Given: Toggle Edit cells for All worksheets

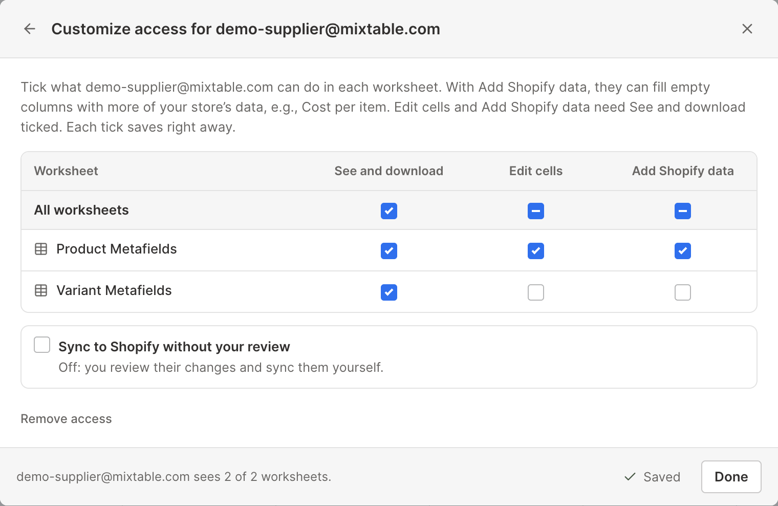Looking at the screenshot, I should pos(536,211).
